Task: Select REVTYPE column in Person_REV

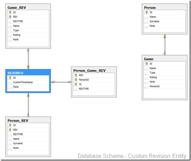Action: tap(28, 134)
